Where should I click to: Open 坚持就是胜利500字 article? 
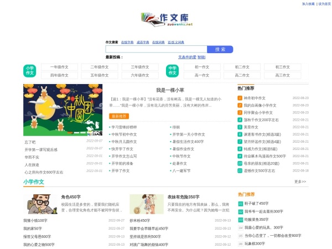pyautogui.click(x=145, y=237)
